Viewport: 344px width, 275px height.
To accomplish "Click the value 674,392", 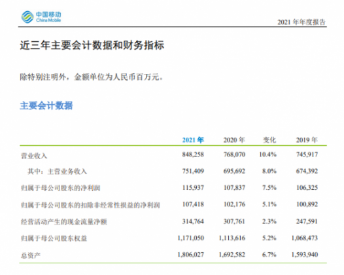I will (x=307, y=171).
